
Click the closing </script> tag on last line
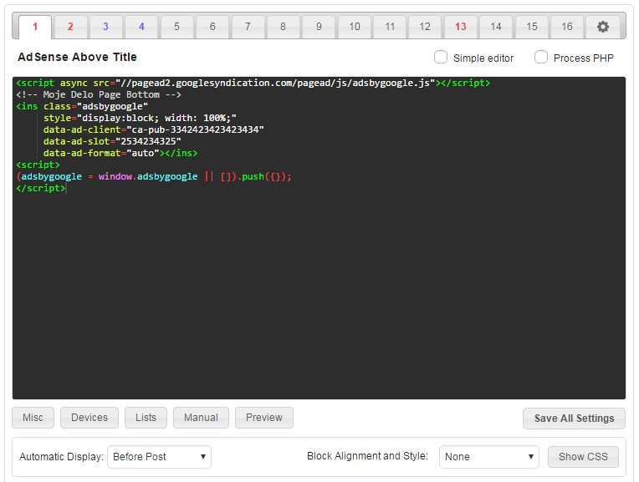[x=41, y=189]
